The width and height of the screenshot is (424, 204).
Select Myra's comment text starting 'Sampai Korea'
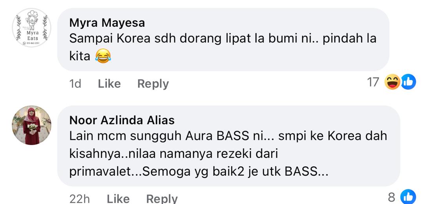pos(223,47)
